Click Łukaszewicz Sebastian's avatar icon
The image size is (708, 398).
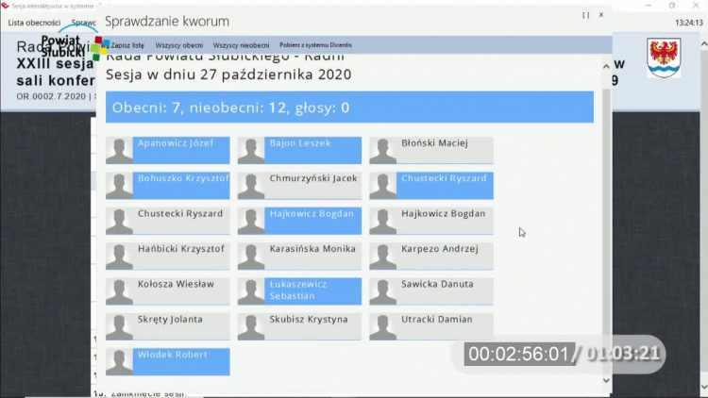click(251, 291)
